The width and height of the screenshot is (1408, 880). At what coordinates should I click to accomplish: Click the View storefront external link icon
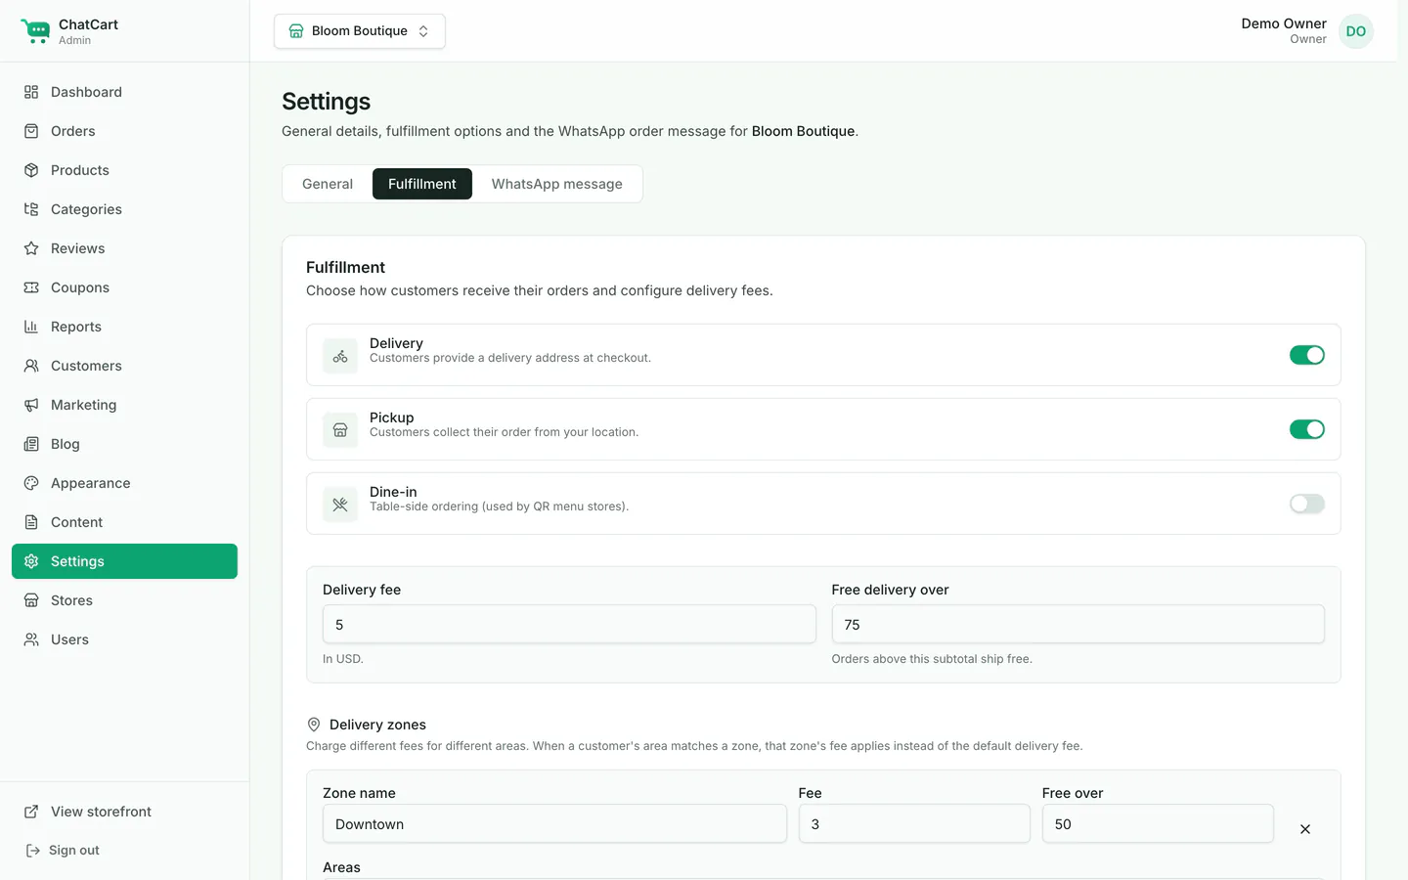click(x=31, y=812)
